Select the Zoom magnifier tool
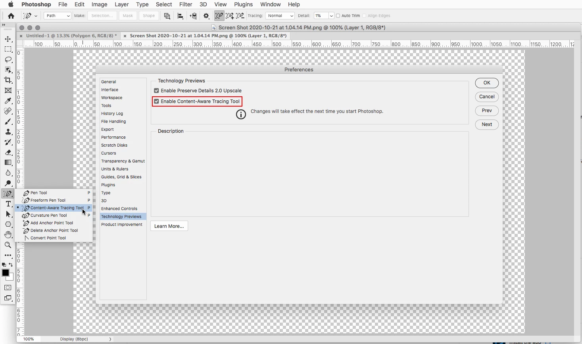 tap(8, 245)
